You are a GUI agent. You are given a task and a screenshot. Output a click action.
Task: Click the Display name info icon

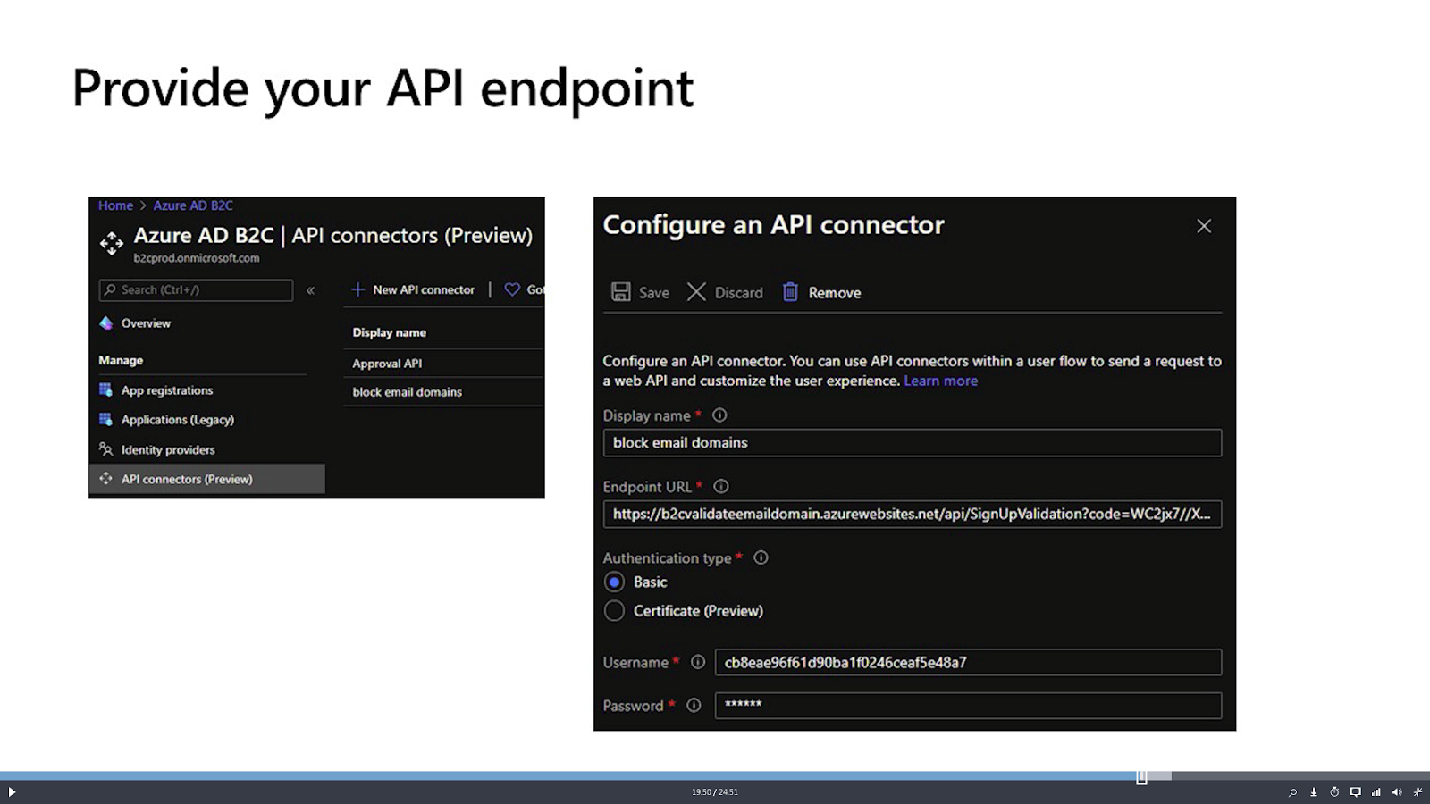[719, 415]
